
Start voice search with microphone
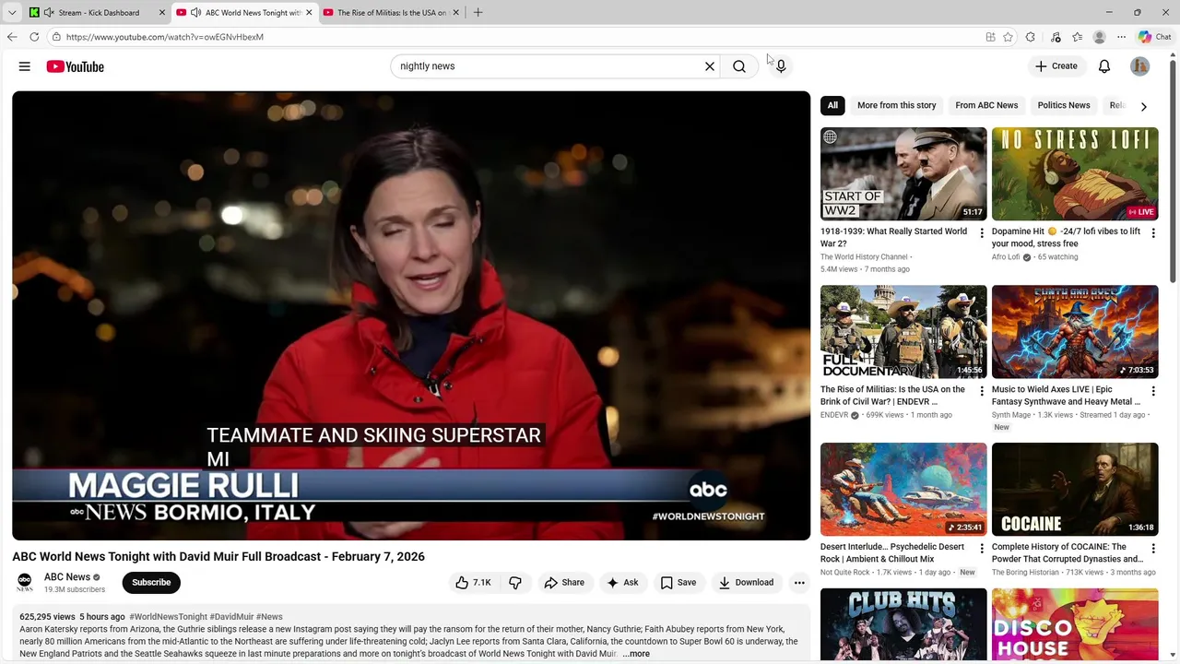(x=781, y=66)
